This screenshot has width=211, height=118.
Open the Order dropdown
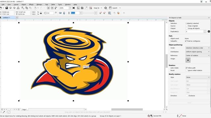click(x=197, y=48)
